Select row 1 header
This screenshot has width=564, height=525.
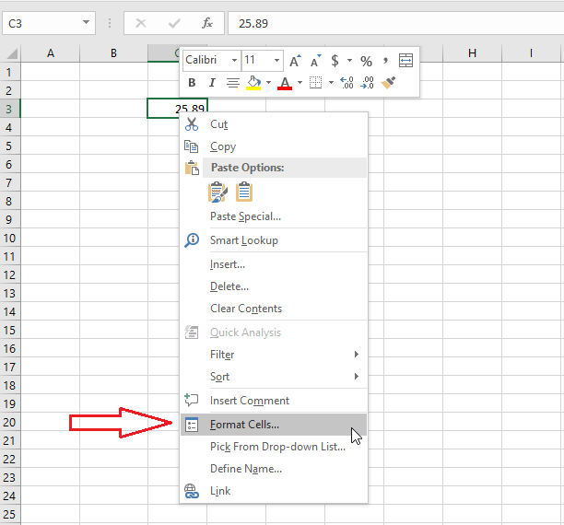[10, 72]
